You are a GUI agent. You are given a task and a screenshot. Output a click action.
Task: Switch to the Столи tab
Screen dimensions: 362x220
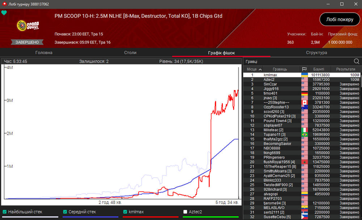130,52
